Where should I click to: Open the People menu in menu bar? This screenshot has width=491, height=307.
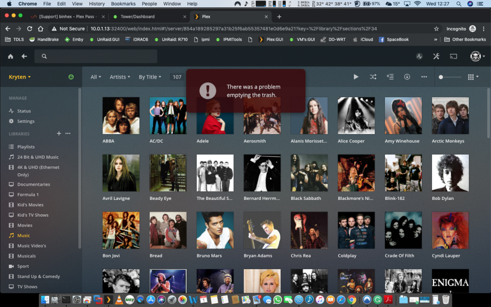coord(149,4)
